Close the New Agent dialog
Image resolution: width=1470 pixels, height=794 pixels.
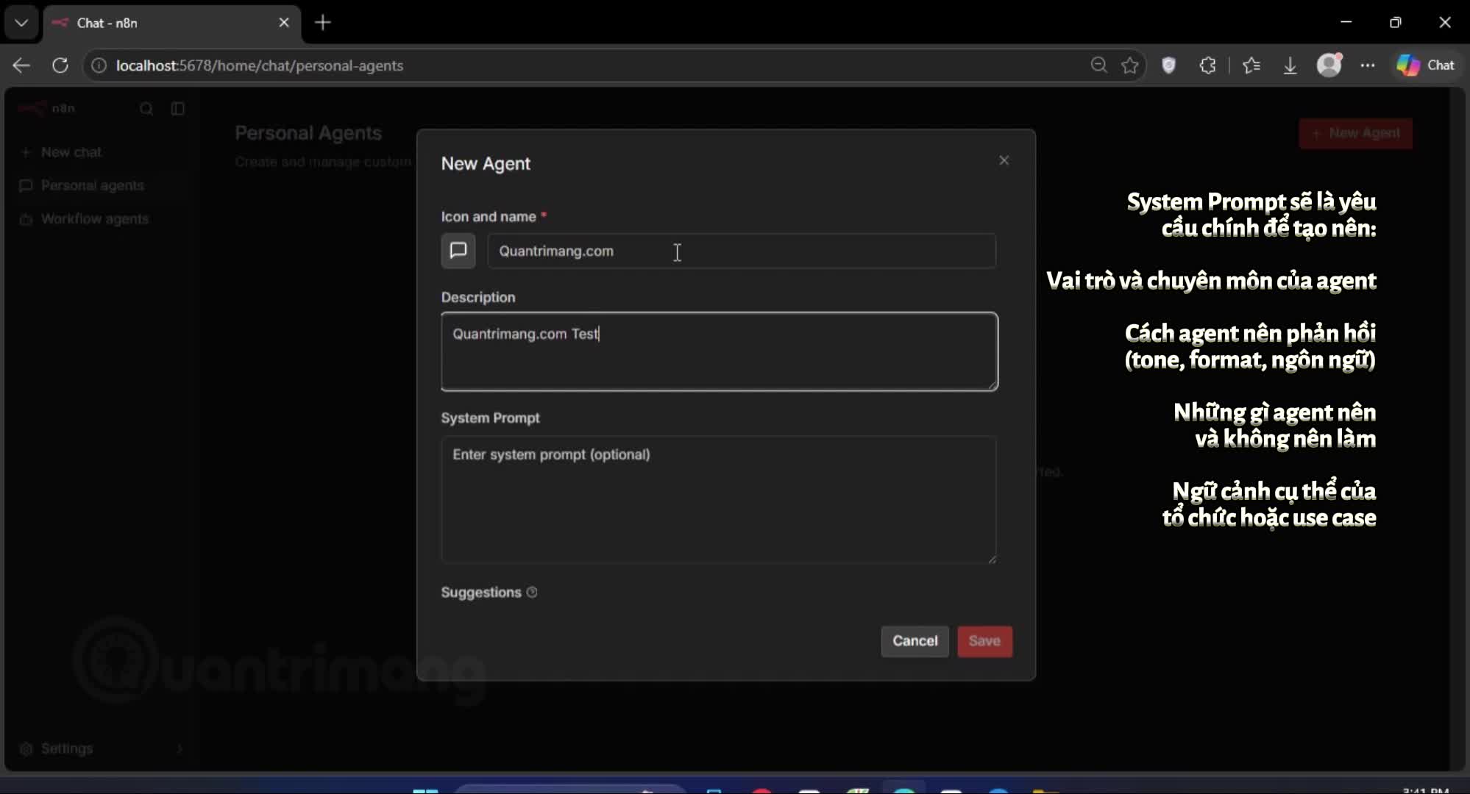[1004, 160]
